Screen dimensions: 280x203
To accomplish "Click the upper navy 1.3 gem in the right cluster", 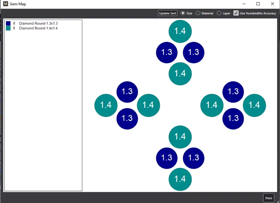I will 233,92.
